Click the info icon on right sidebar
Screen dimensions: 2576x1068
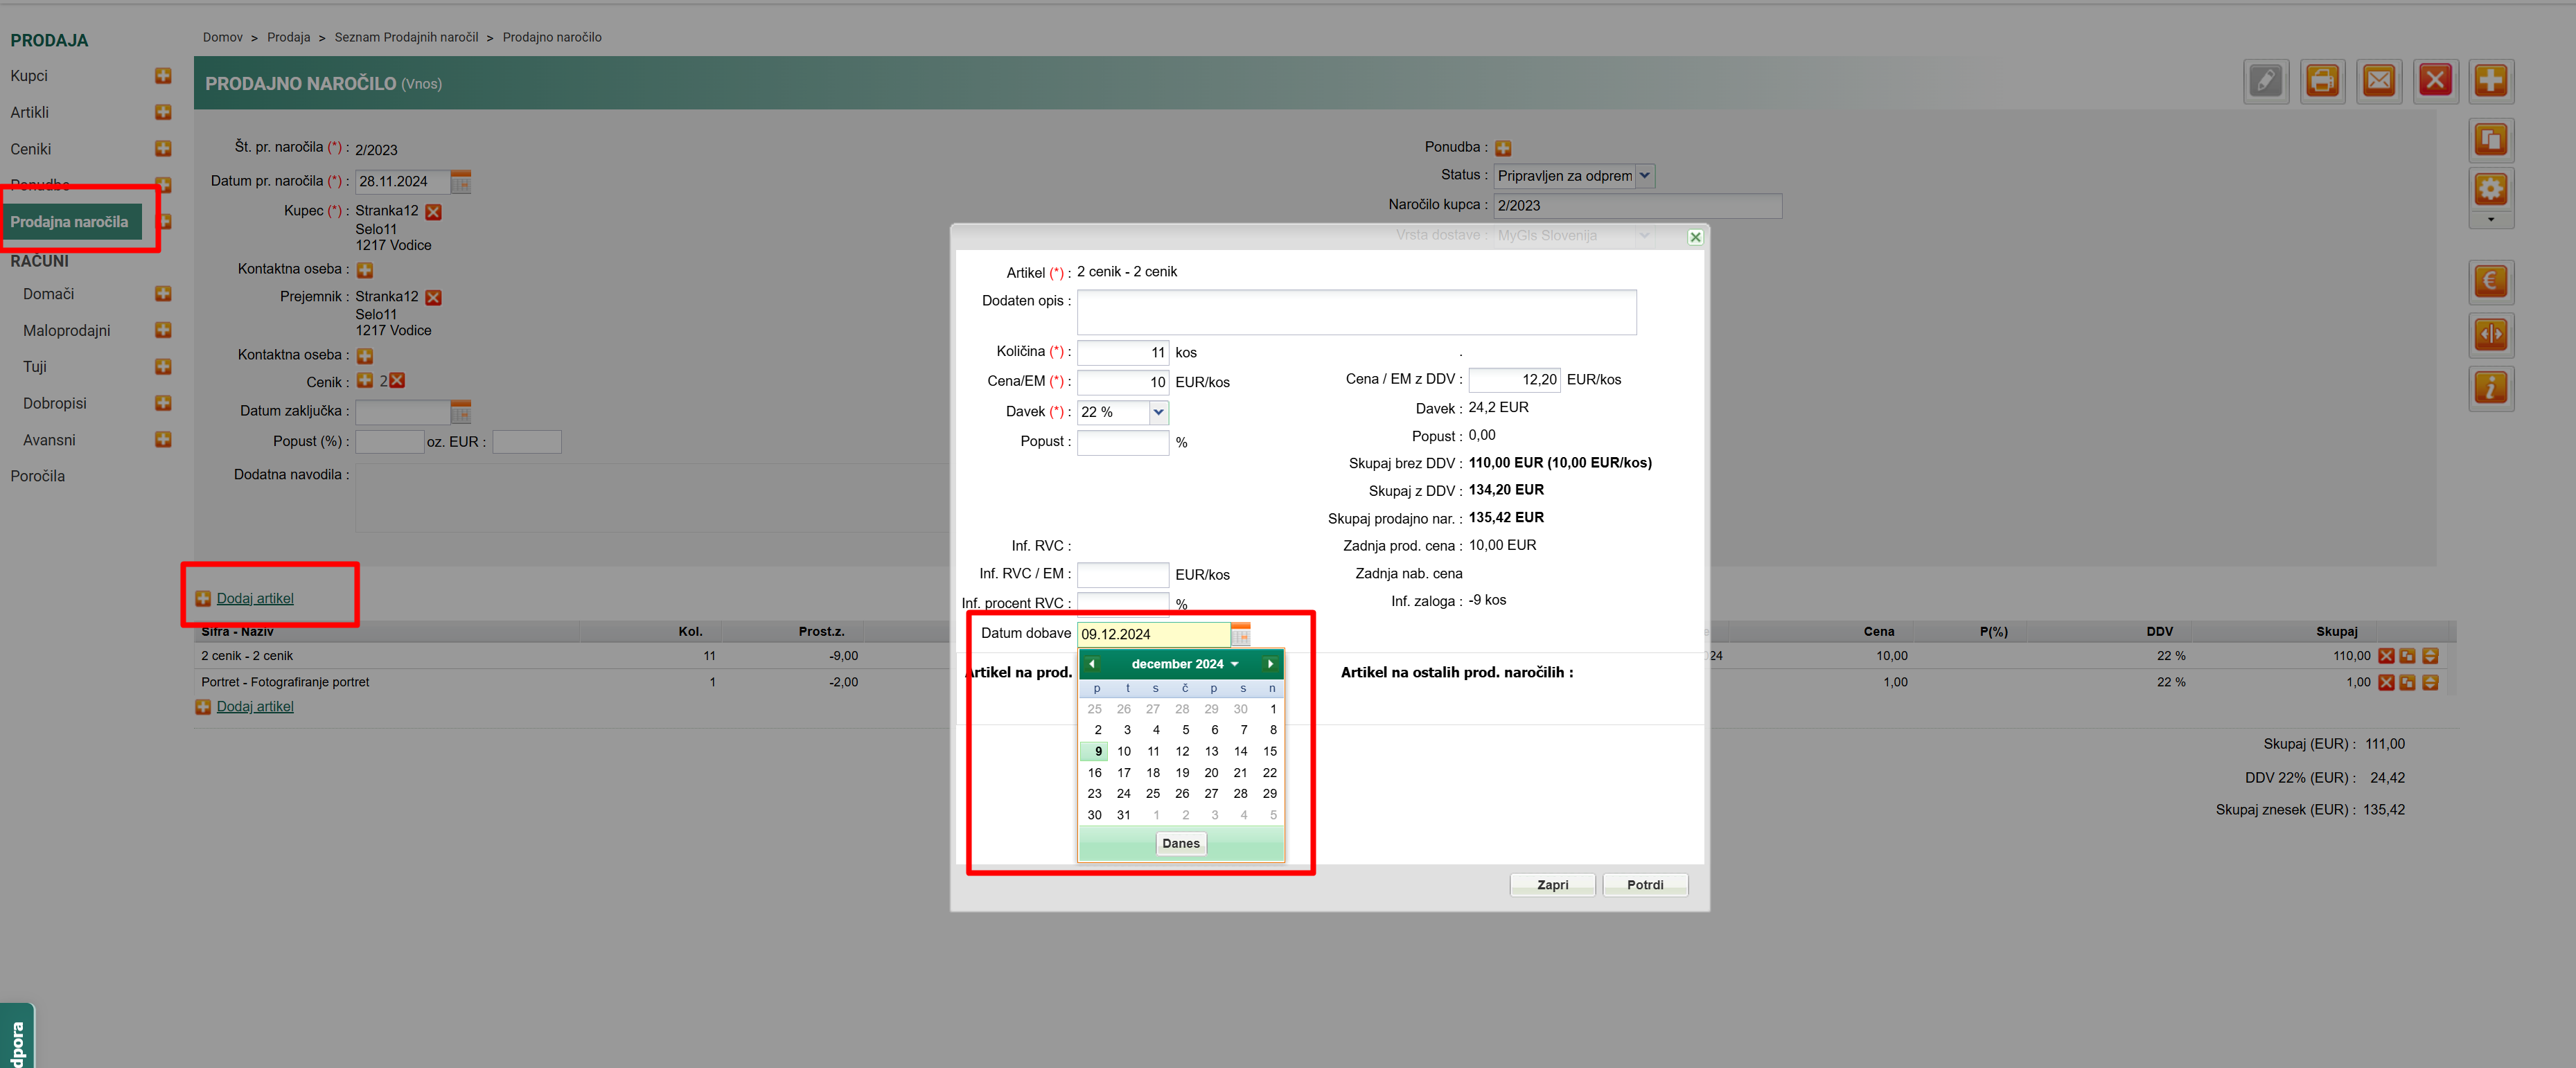coord(2490,387)
